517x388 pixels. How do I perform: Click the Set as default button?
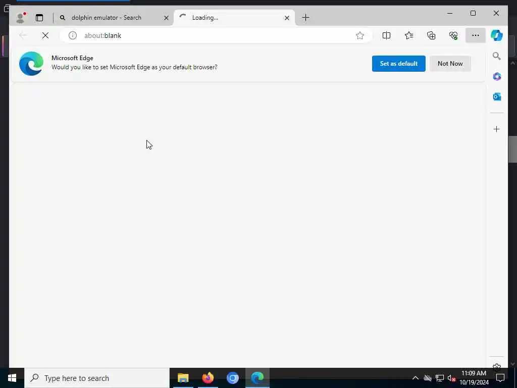pos(399,64)
